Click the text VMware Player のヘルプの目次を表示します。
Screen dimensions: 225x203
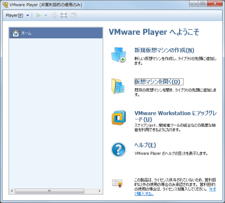point(171,153)
